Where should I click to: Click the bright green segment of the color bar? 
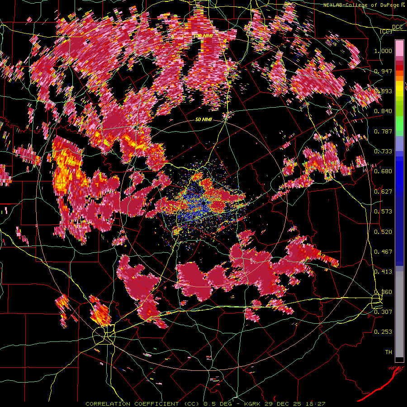point(399,123)
